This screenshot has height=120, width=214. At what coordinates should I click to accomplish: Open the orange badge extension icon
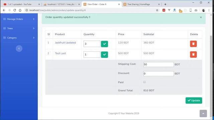click(x=180, y=10)
